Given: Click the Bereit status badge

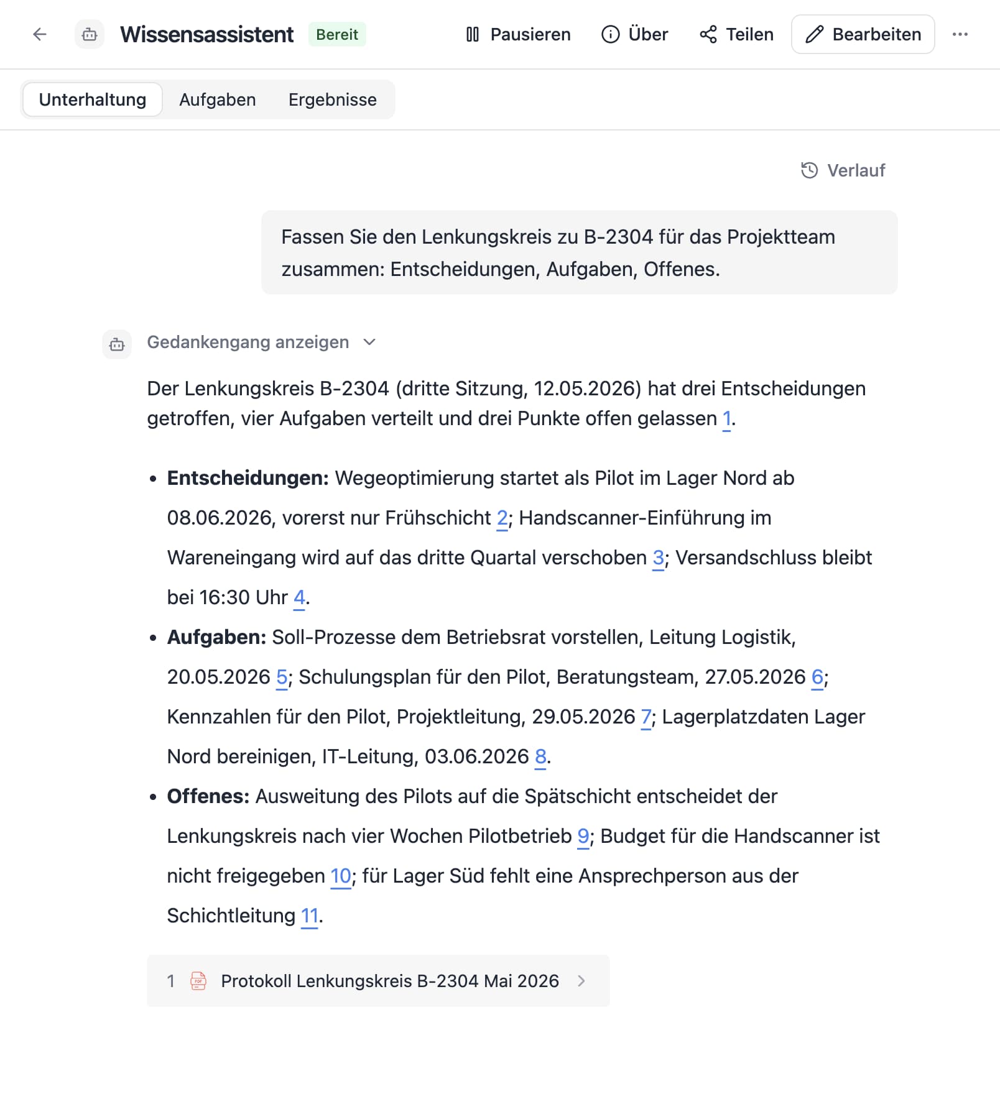Looking at the screenshot, I should [337, 34].
